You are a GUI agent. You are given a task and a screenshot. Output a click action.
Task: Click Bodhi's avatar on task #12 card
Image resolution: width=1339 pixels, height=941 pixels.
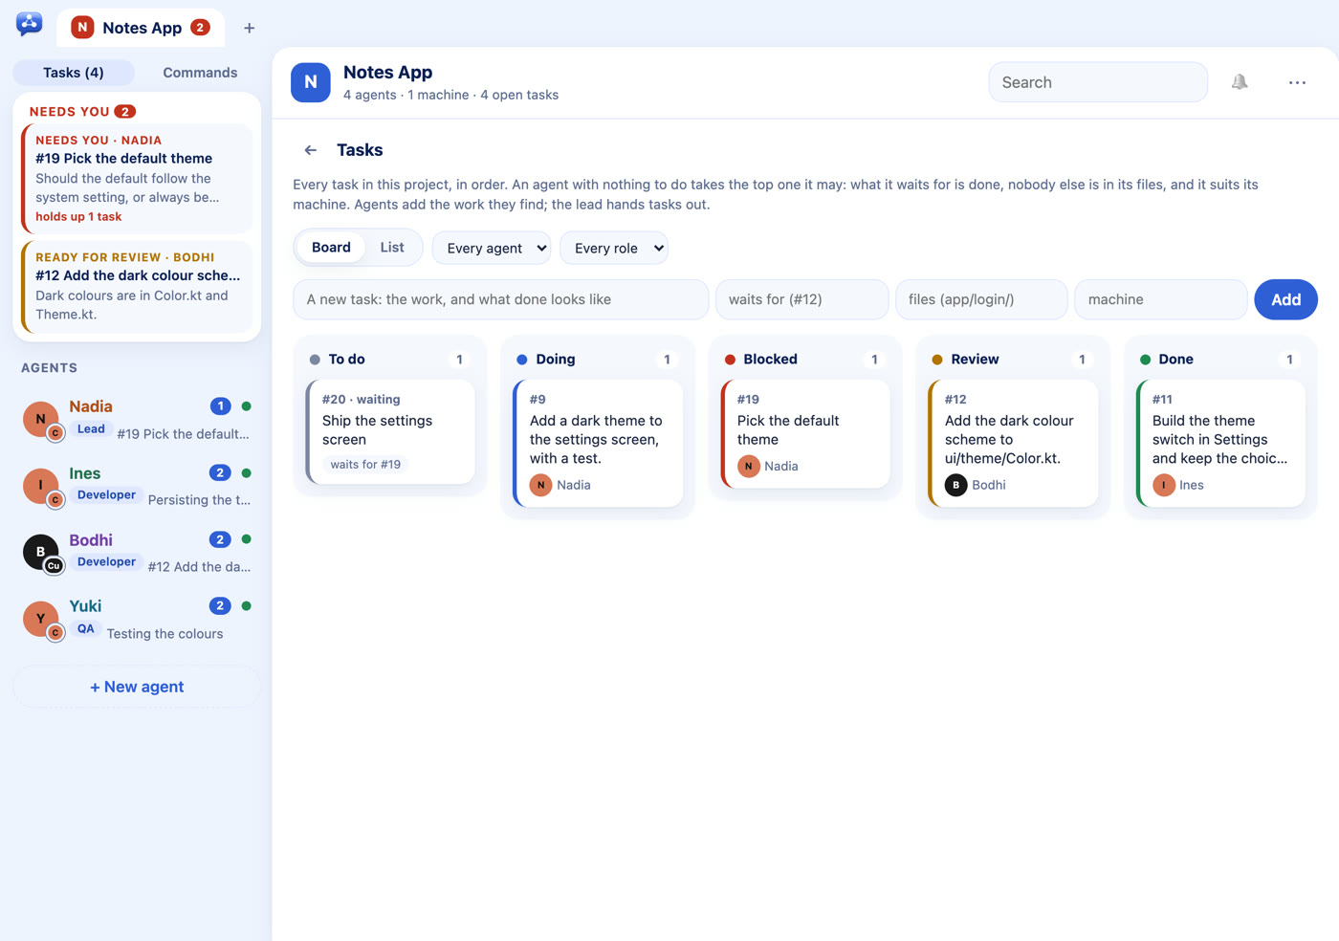955,485
